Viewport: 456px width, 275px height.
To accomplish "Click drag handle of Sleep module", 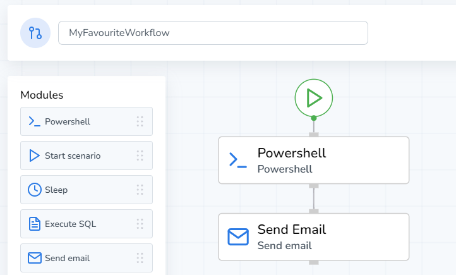I will (x=140, y=190).
